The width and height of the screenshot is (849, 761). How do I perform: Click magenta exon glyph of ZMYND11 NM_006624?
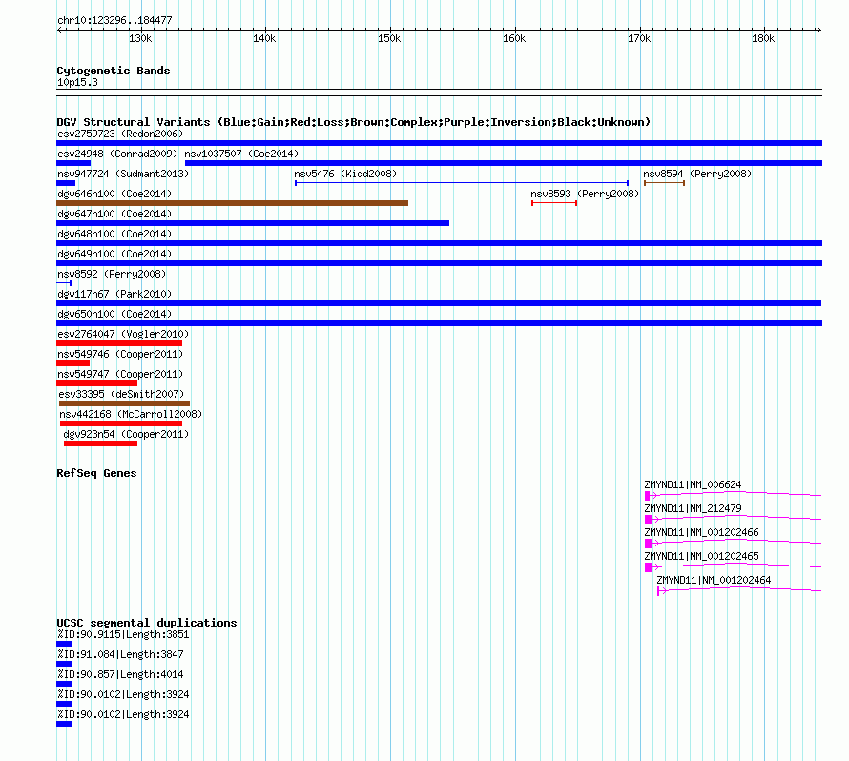tap(648, 496)
